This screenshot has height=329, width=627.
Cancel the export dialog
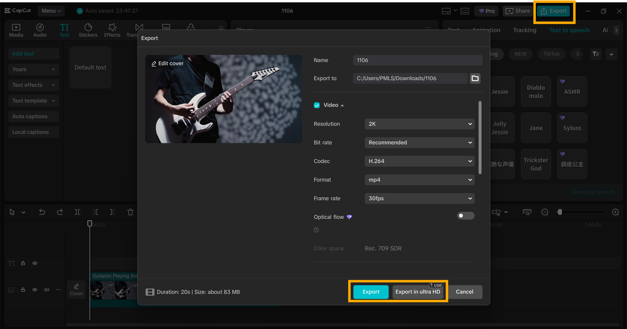[464, 292]
